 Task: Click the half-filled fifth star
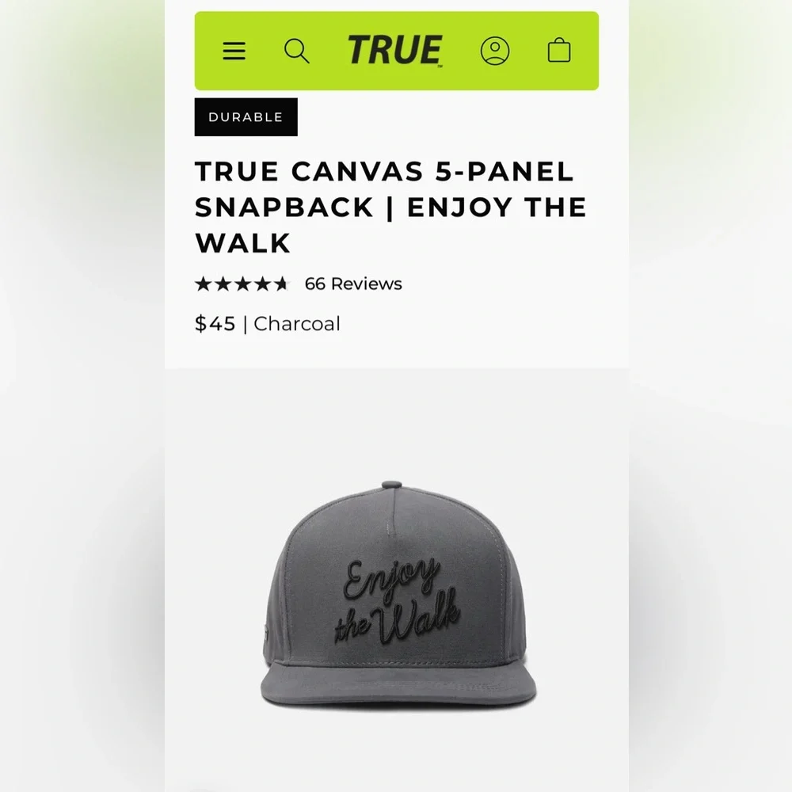pyautogui.click(x=281, y=284)
